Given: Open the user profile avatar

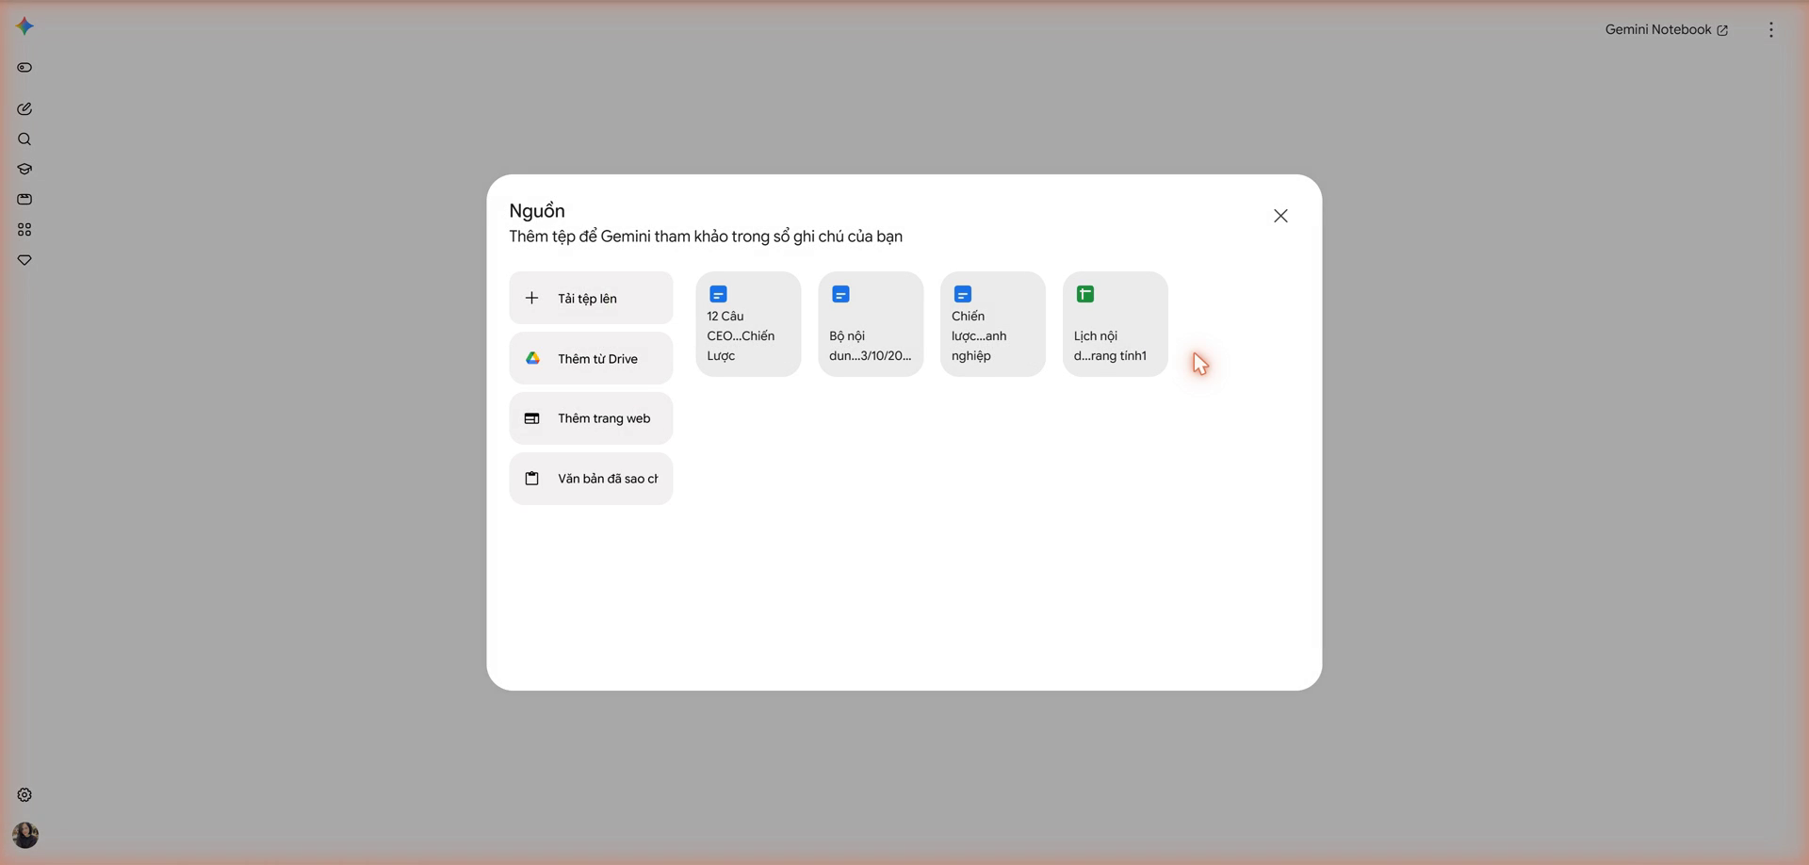Looking at the screenshot, I should (x=25, y=835).
